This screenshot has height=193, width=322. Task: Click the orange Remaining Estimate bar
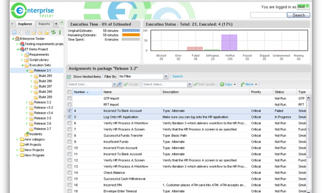[131, 35]
